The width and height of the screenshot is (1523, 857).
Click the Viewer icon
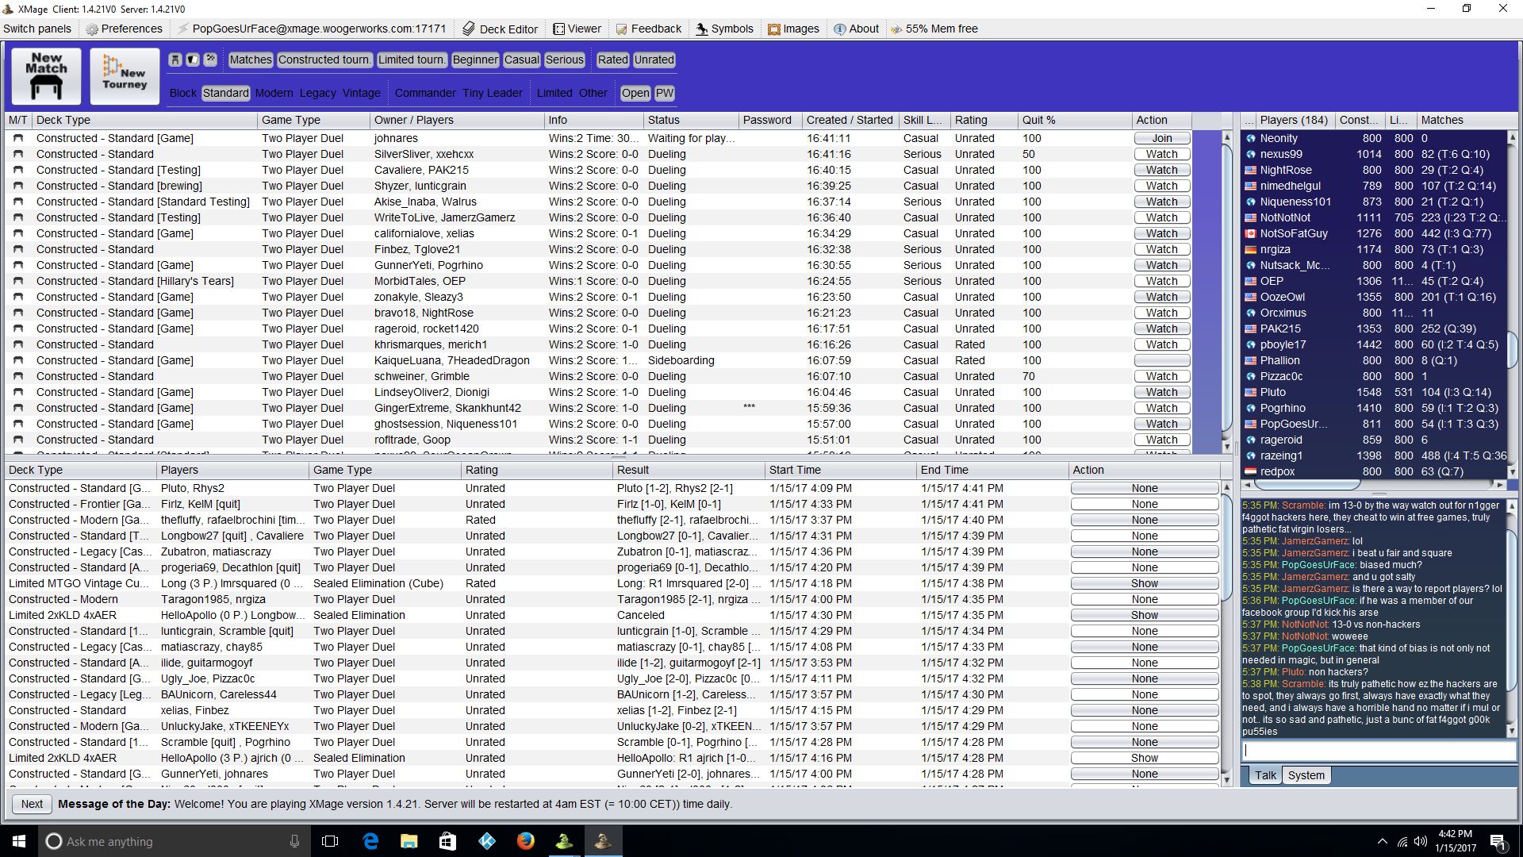(x=559, y=29)
